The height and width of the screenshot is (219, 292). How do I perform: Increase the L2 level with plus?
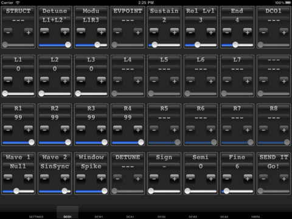point(65,80)
